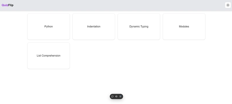Click the QuizFlip logo
The image size is (232, 104).
[8, 5]
